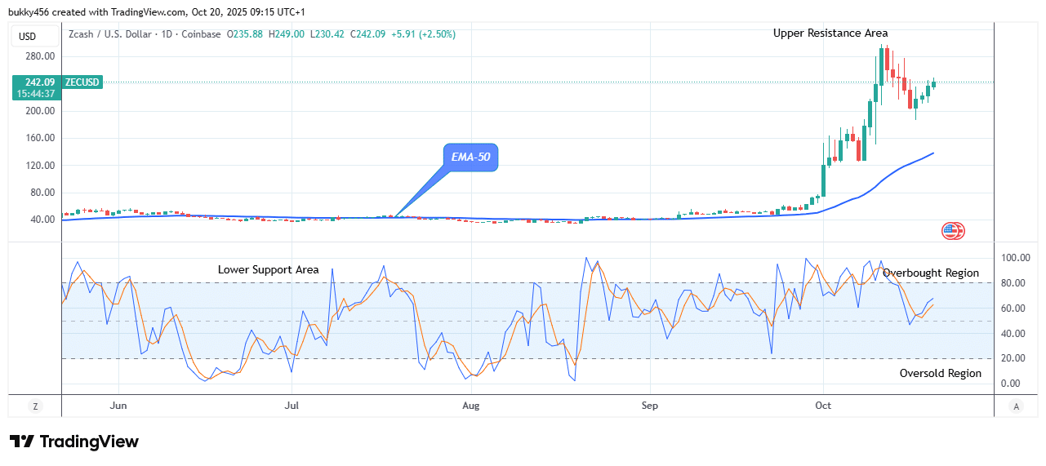Click the closing price value C242.09
The image size is (1046, 466).
(363, 34)
